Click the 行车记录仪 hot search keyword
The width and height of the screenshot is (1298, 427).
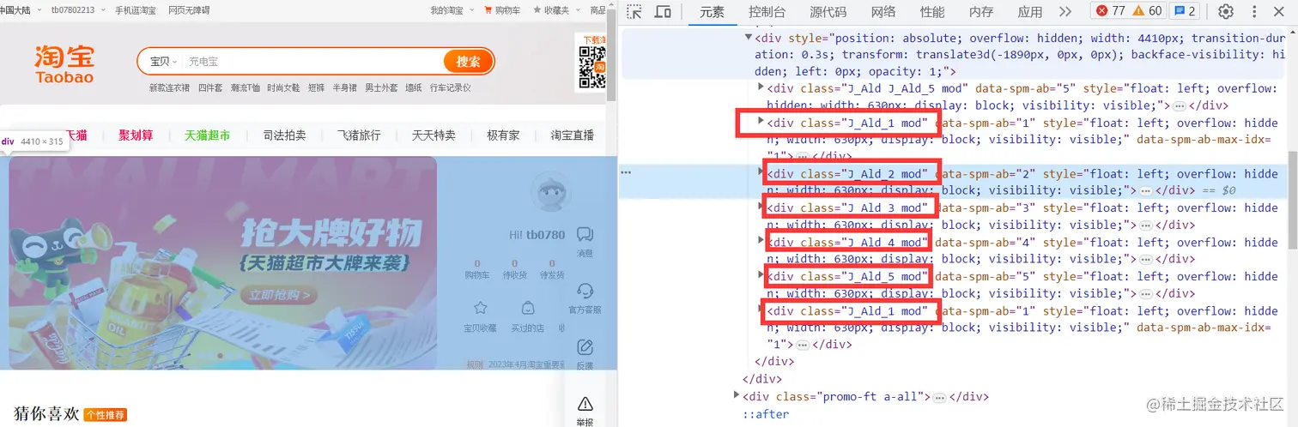click(x=451, y=87)
